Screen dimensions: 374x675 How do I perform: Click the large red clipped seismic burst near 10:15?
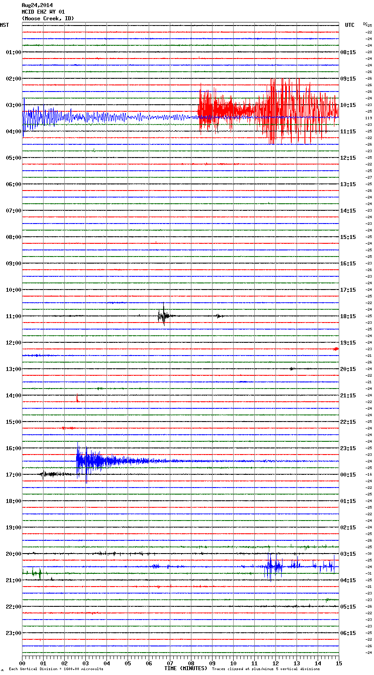point(268,111)
